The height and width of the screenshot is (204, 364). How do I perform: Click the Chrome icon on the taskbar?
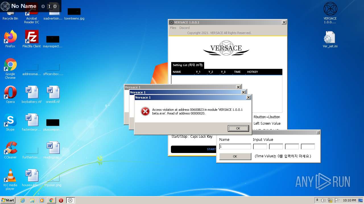[51, 200]
